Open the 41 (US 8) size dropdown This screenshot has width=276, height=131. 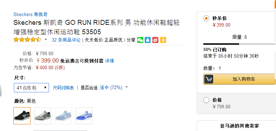point(31,88)
